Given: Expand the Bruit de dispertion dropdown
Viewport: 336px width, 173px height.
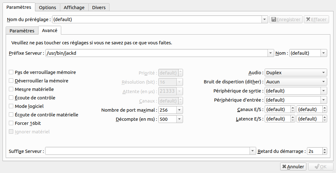Looking at the screenshot, I should pyautogui.click(x=296, y=82).
